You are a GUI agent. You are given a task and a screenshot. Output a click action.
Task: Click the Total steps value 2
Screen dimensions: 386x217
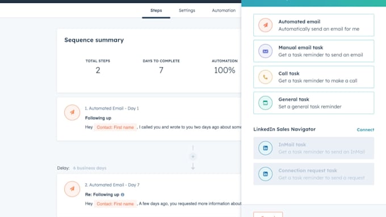coord(98,70)
